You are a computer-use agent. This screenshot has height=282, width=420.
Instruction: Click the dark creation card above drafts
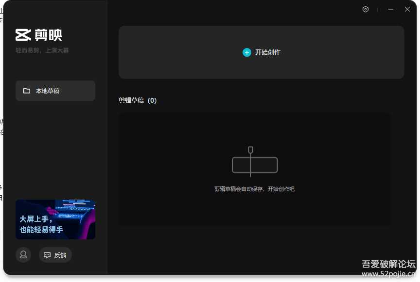tap(262, 52)
